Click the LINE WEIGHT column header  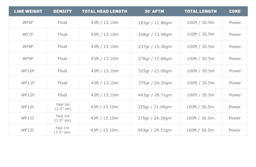pyautogui.click(x=28, y=11)
